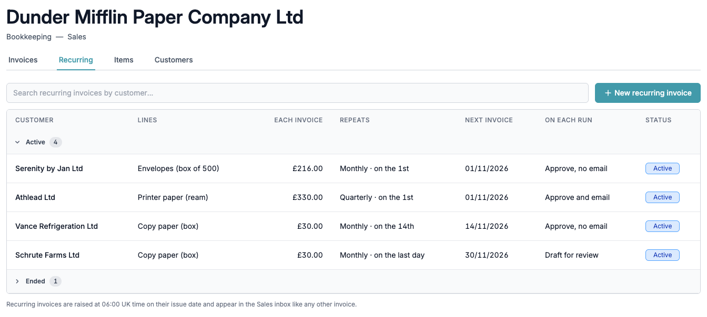707x317 pixels.
Task: Click Printer paper (ream) line
Action: pos(173,197)
